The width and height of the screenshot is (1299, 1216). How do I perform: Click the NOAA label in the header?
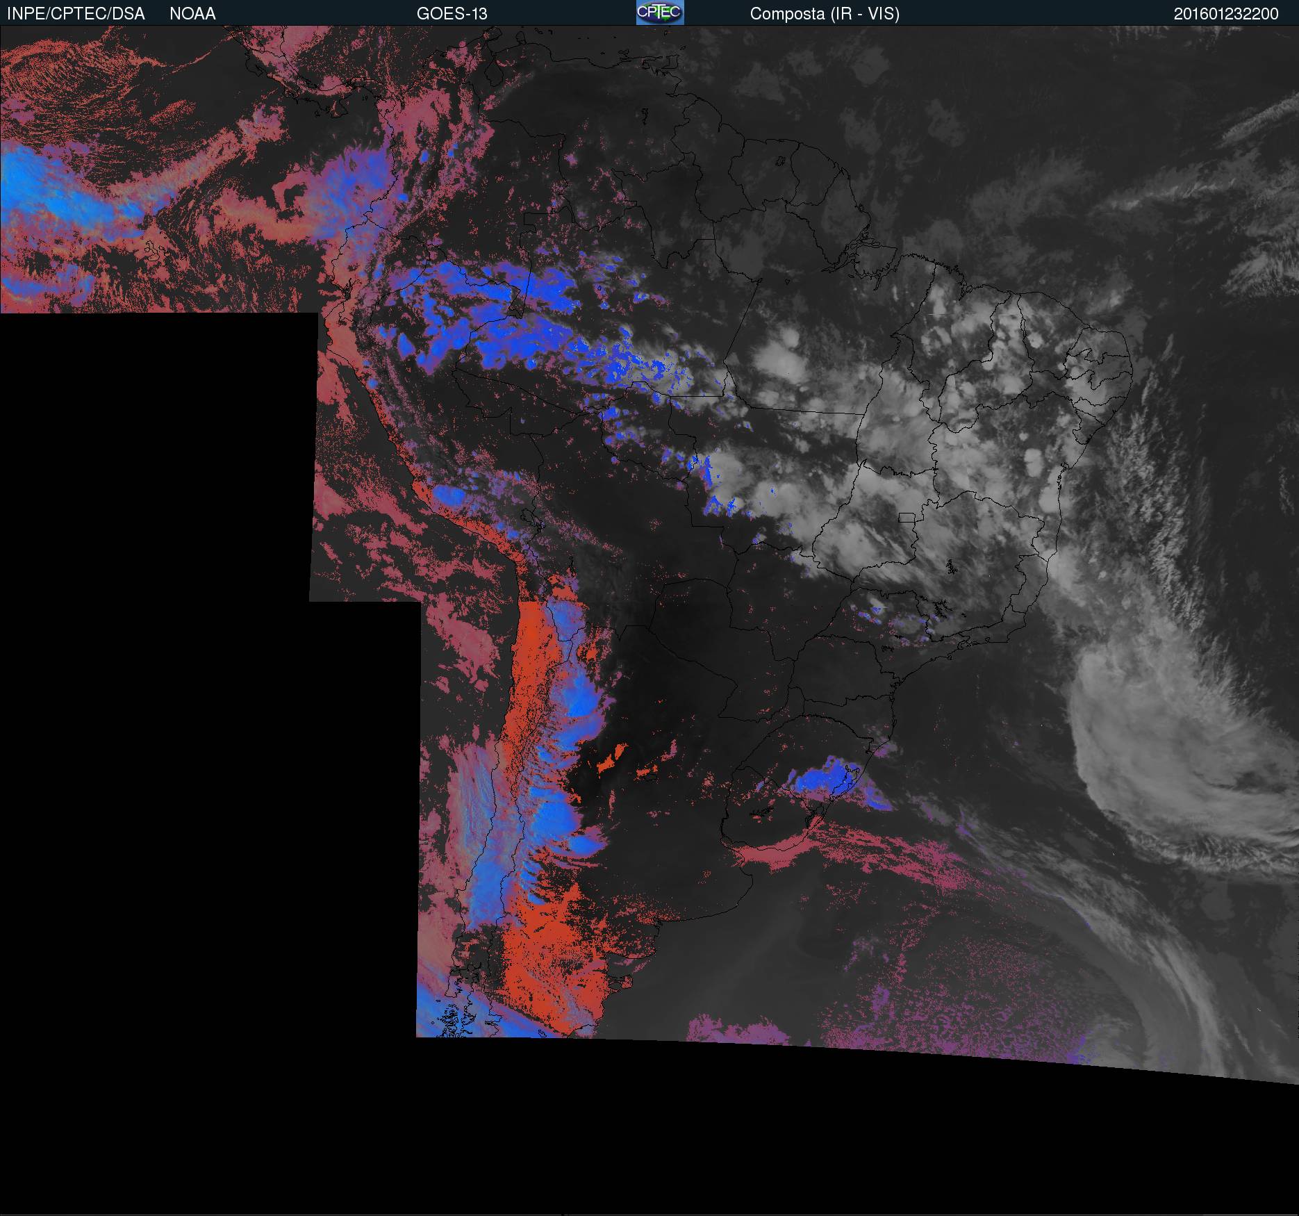pyautogui.click(x=192, y=14)
